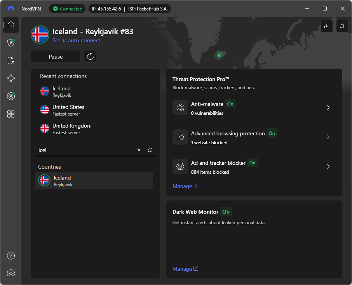Open Meshnet from the sidebar
This screenshot has width=352, height=285.
[11, 78]
